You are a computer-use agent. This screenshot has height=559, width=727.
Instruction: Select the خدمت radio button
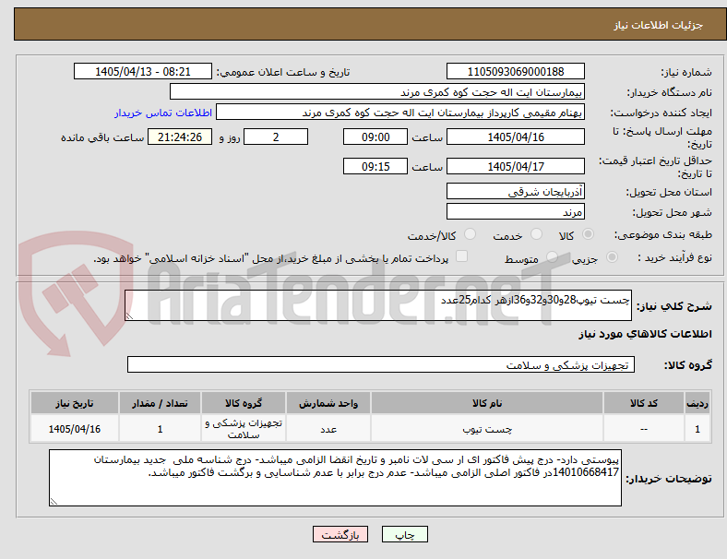pos(536,234)
